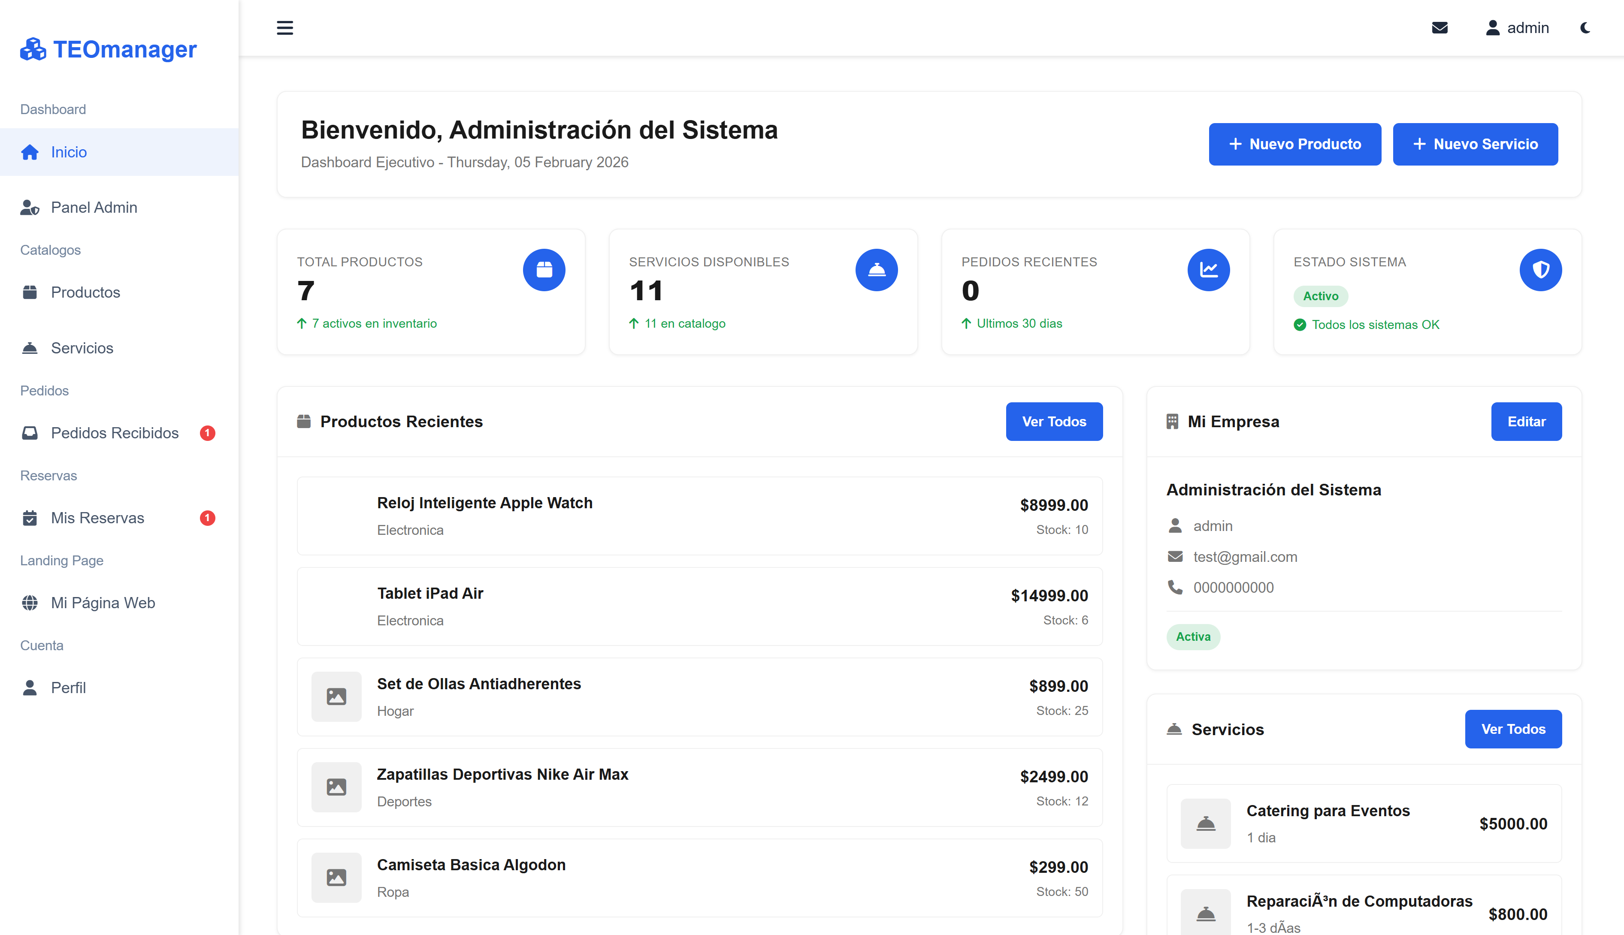Click Nuevo Producto button
This screenshot has height=935, width=1624.
coord(1294,144)
